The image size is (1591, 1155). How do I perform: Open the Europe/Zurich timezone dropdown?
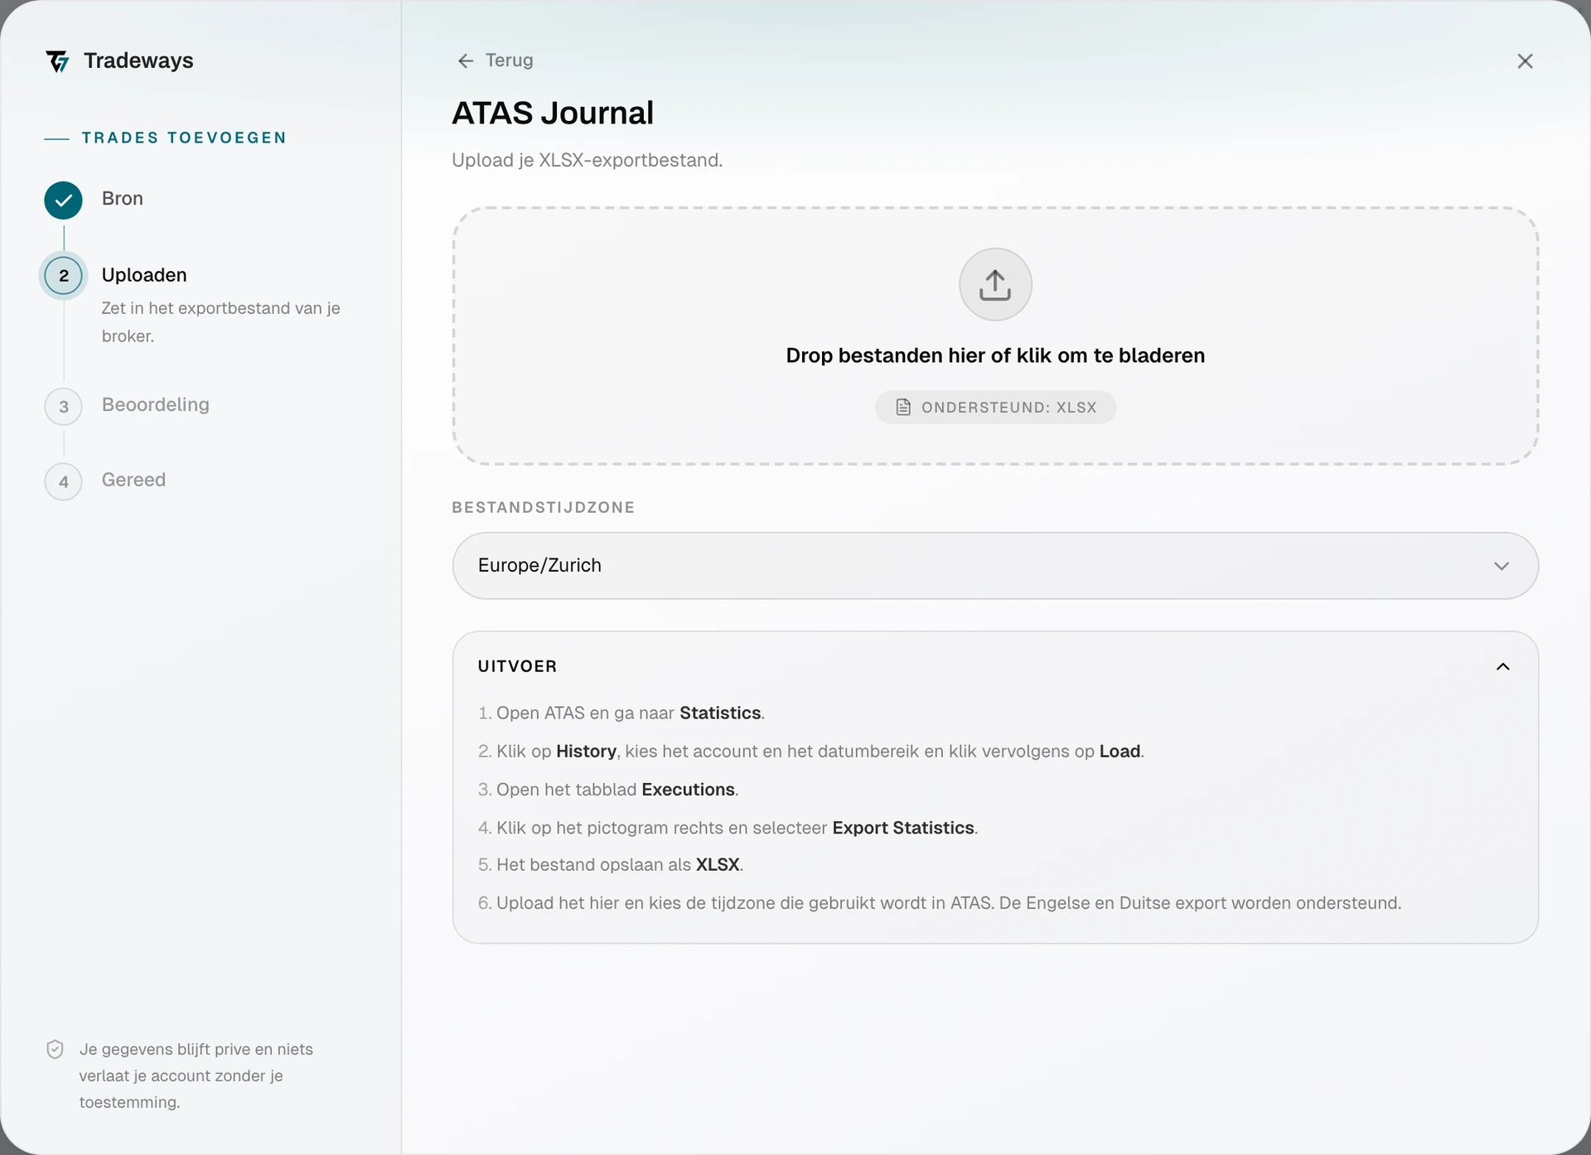[x=995, y=566]
